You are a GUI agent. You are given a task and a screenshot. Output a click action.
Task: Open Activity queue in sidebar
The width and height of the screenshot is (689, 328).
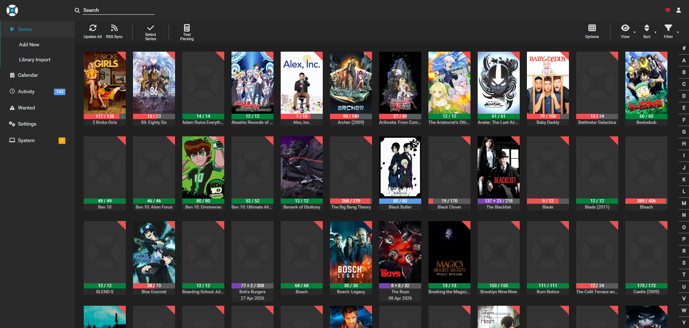click(x=26, y=92)
